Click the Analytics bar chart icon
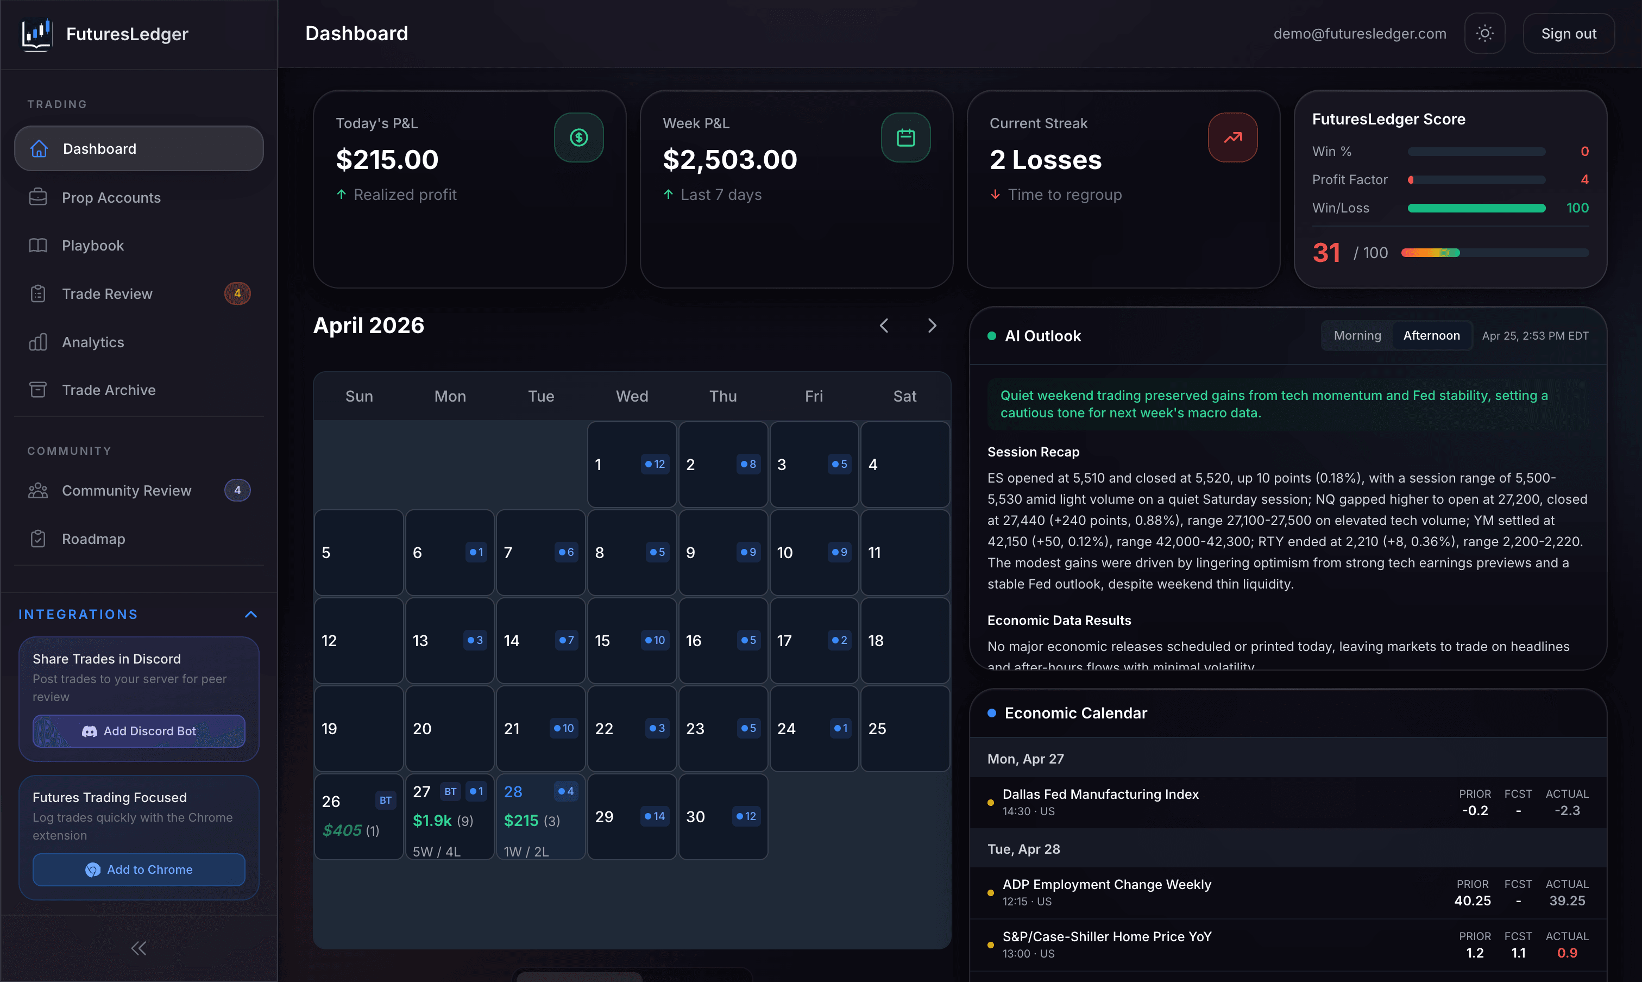1642x982 pixels. pos(39,342)
